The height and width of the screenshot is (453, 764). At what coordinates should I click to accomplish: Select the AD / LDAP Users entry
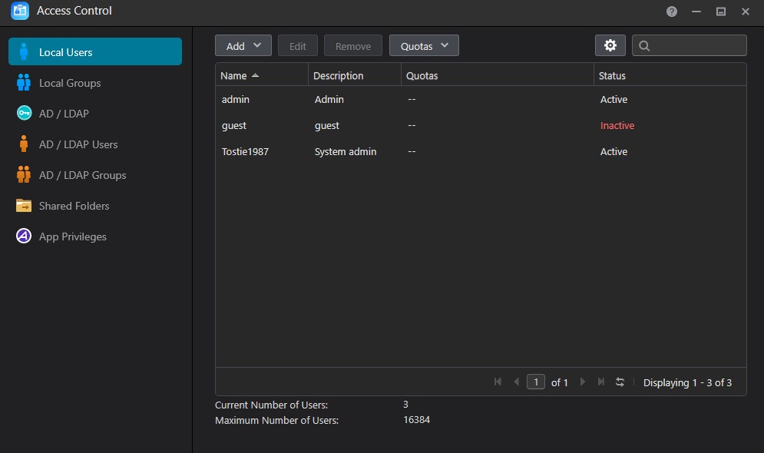coord(95,144)
